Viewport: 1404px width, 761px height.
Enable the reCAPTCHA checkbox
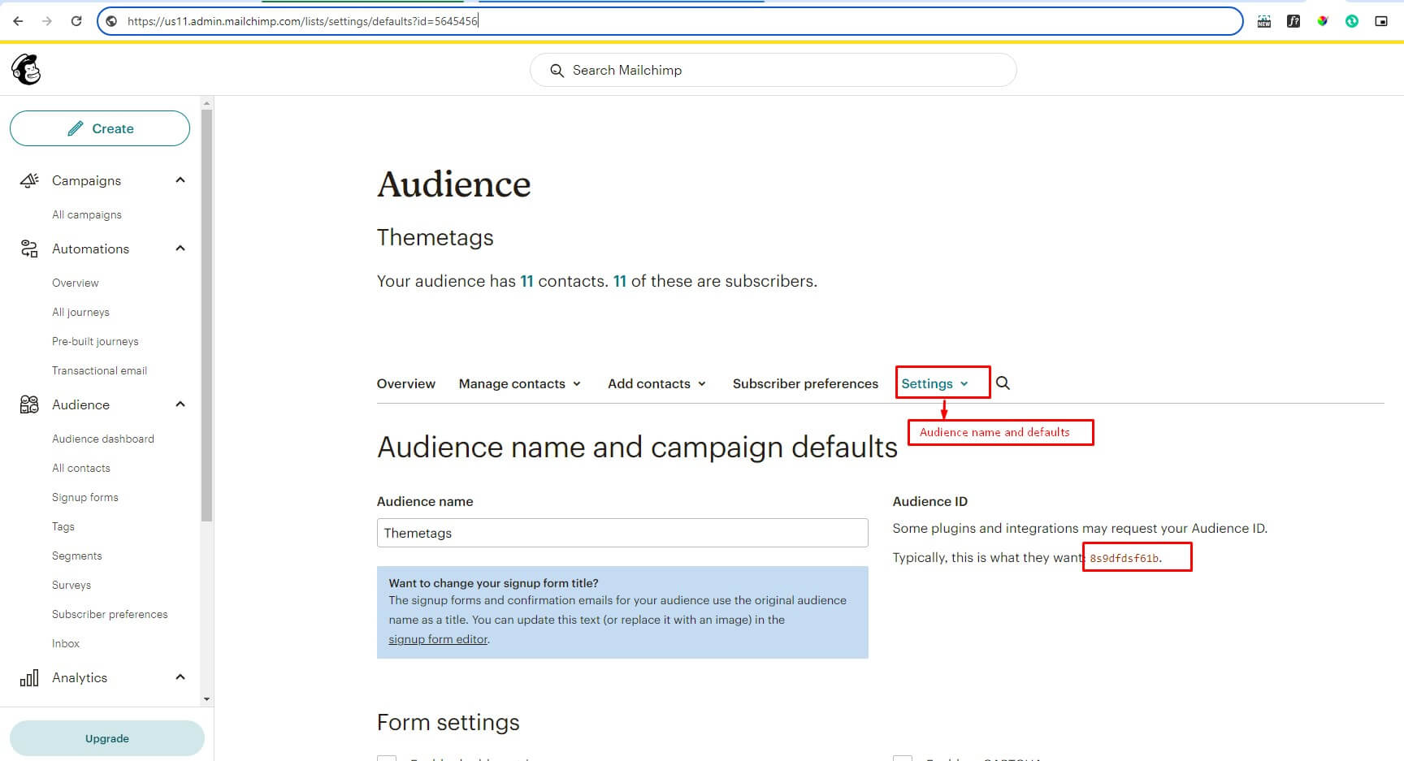[x=903, y=758]
